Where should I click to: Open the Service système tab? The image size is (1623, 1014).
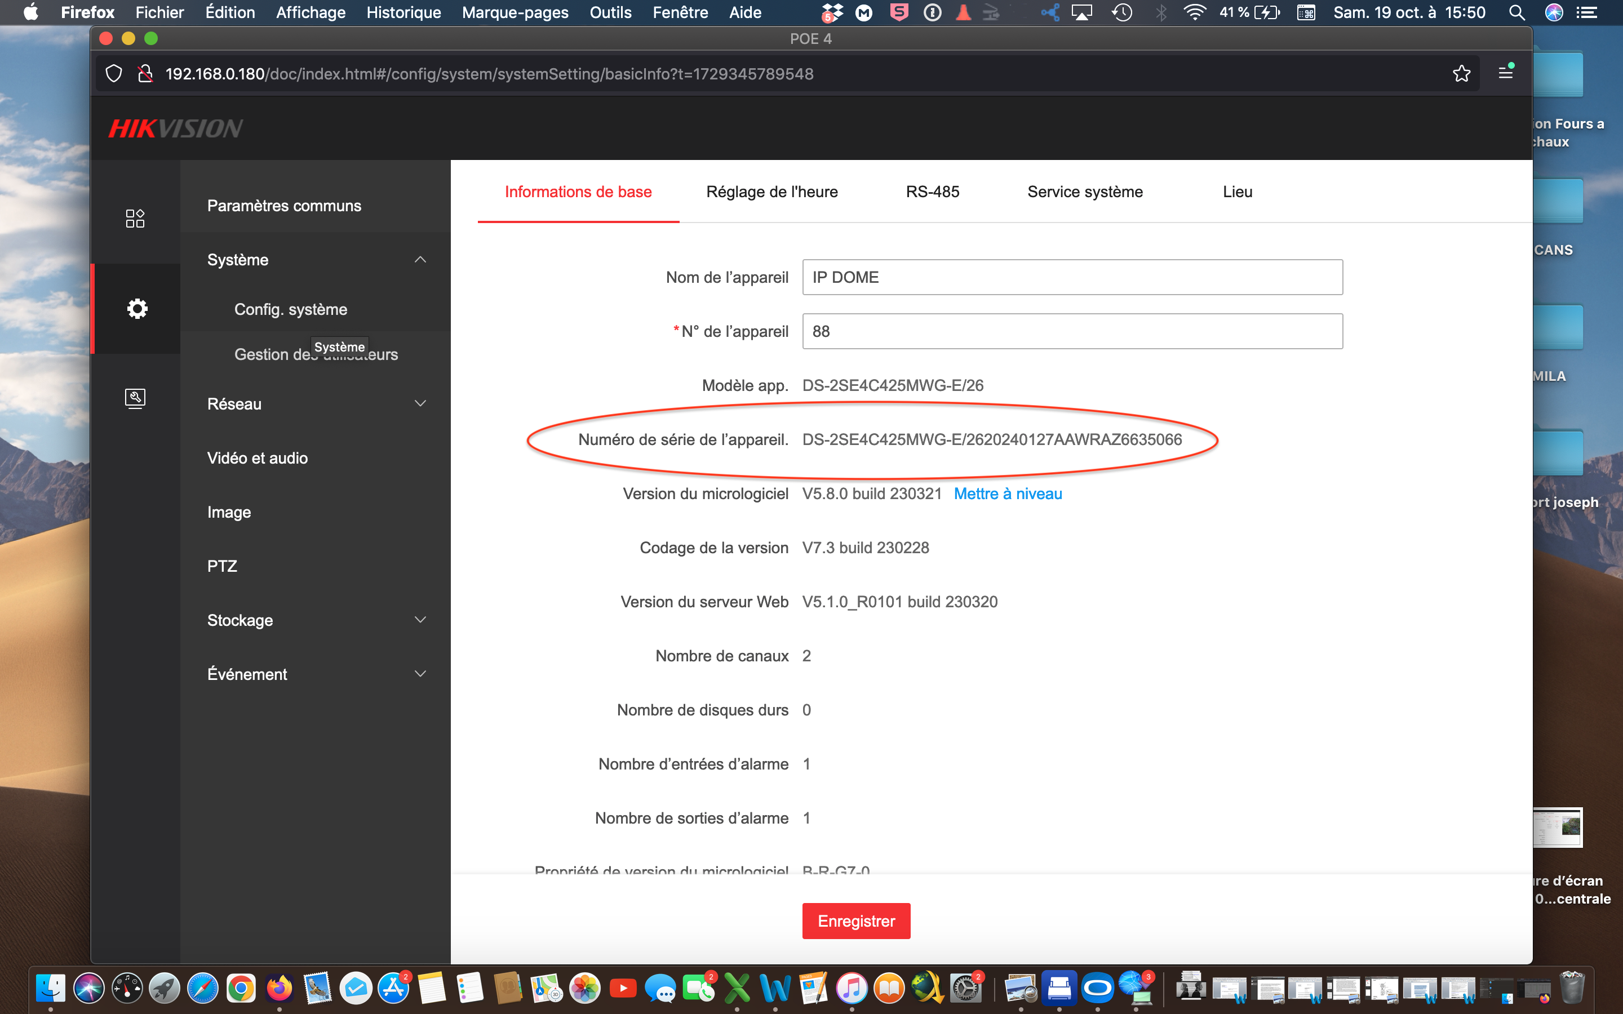[1084, 192]
